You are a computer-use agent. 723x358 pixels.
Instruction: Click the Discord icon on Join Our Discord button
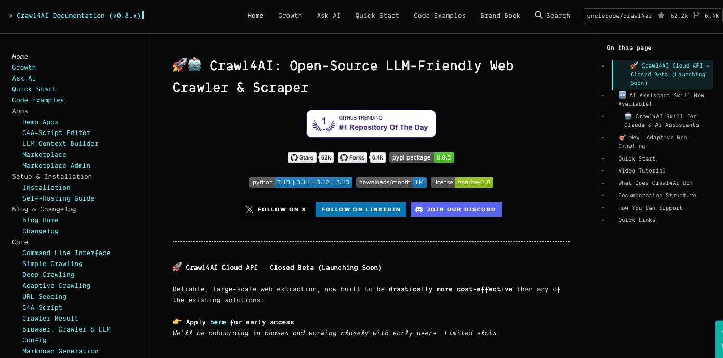(419, 209)
